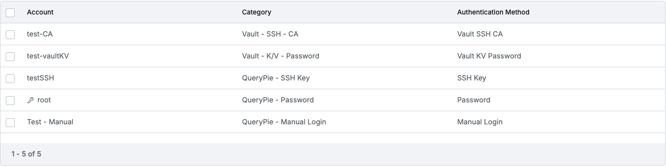Tick the checkbox next to testSSH
This screenshot has width=666, height=167.
coord(10,78)
